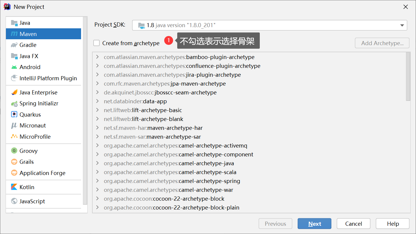Select maven-archetype-sar row
The image size is (416, 234).
coord(249,137)
